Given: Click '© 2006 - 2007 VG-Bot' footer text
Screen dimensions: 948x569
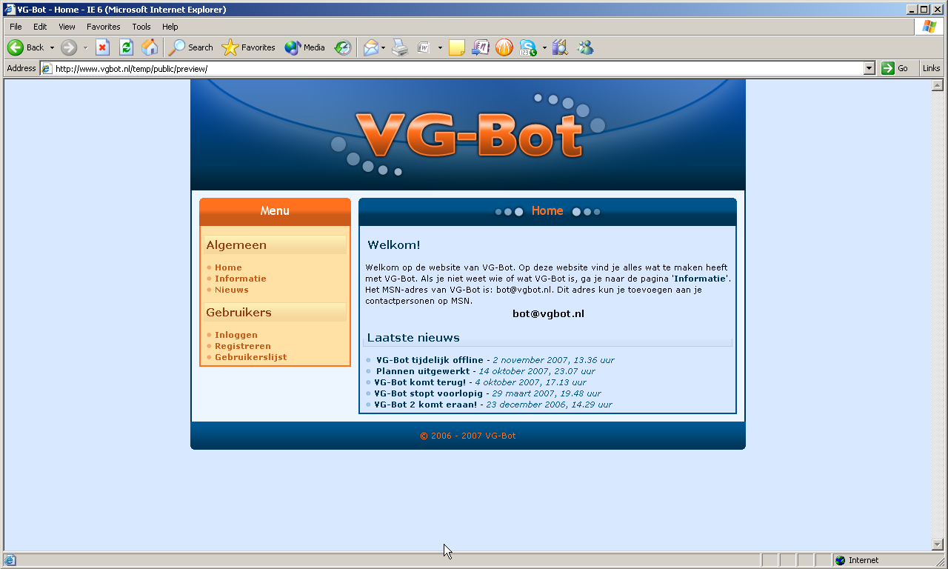Looking at the screenshot, I should [468, 436].
